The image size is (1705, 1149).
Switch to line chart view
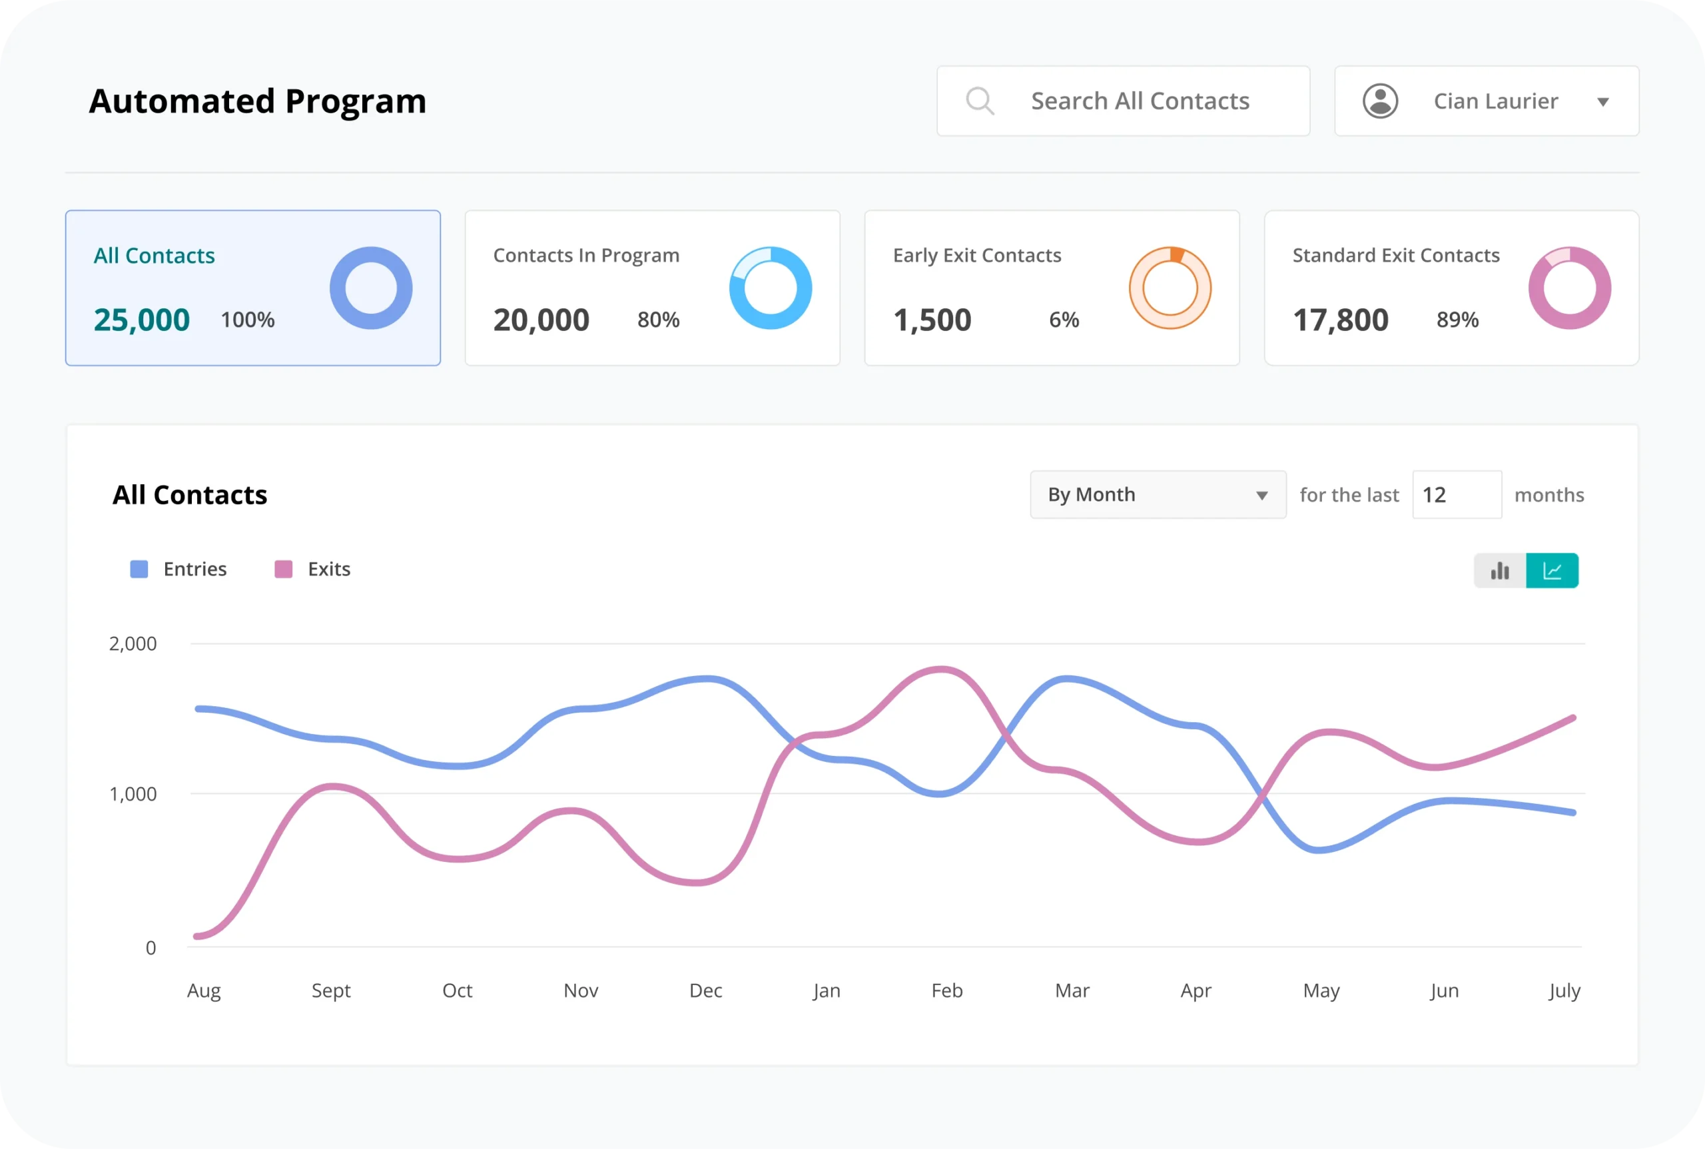tap(1552, 571)
